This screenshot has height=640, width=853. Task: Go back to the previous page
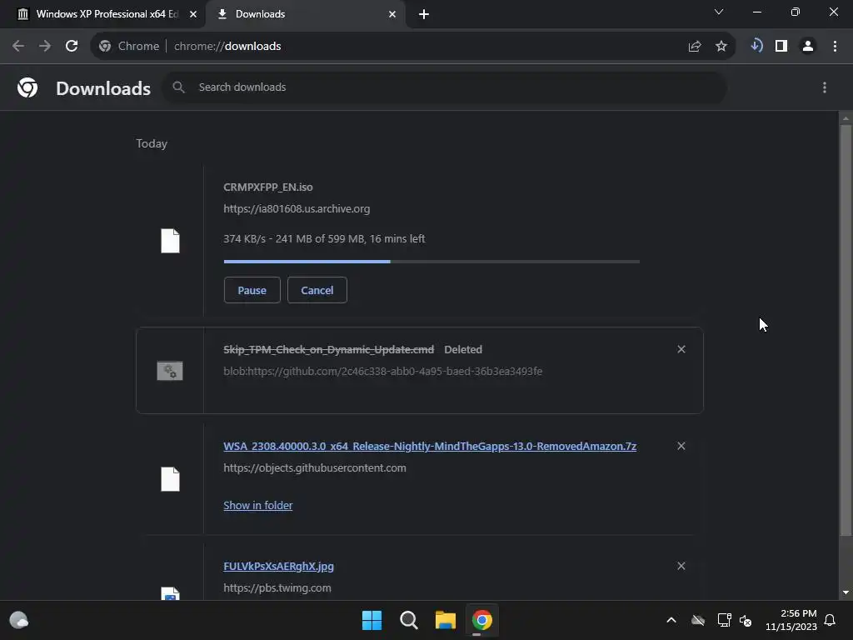(x=18, y=47)
